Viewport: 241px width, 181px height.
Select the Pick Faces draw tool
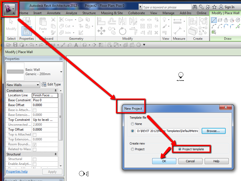click(x=214, y=32)
